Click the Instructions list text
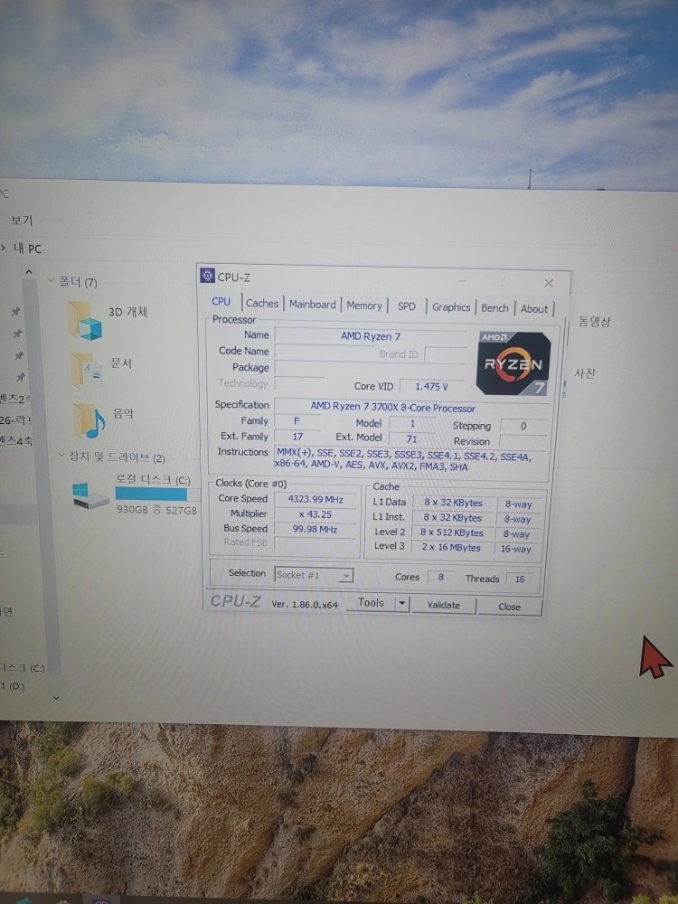This screenshot has height=904, width=678. coord(403,461)
